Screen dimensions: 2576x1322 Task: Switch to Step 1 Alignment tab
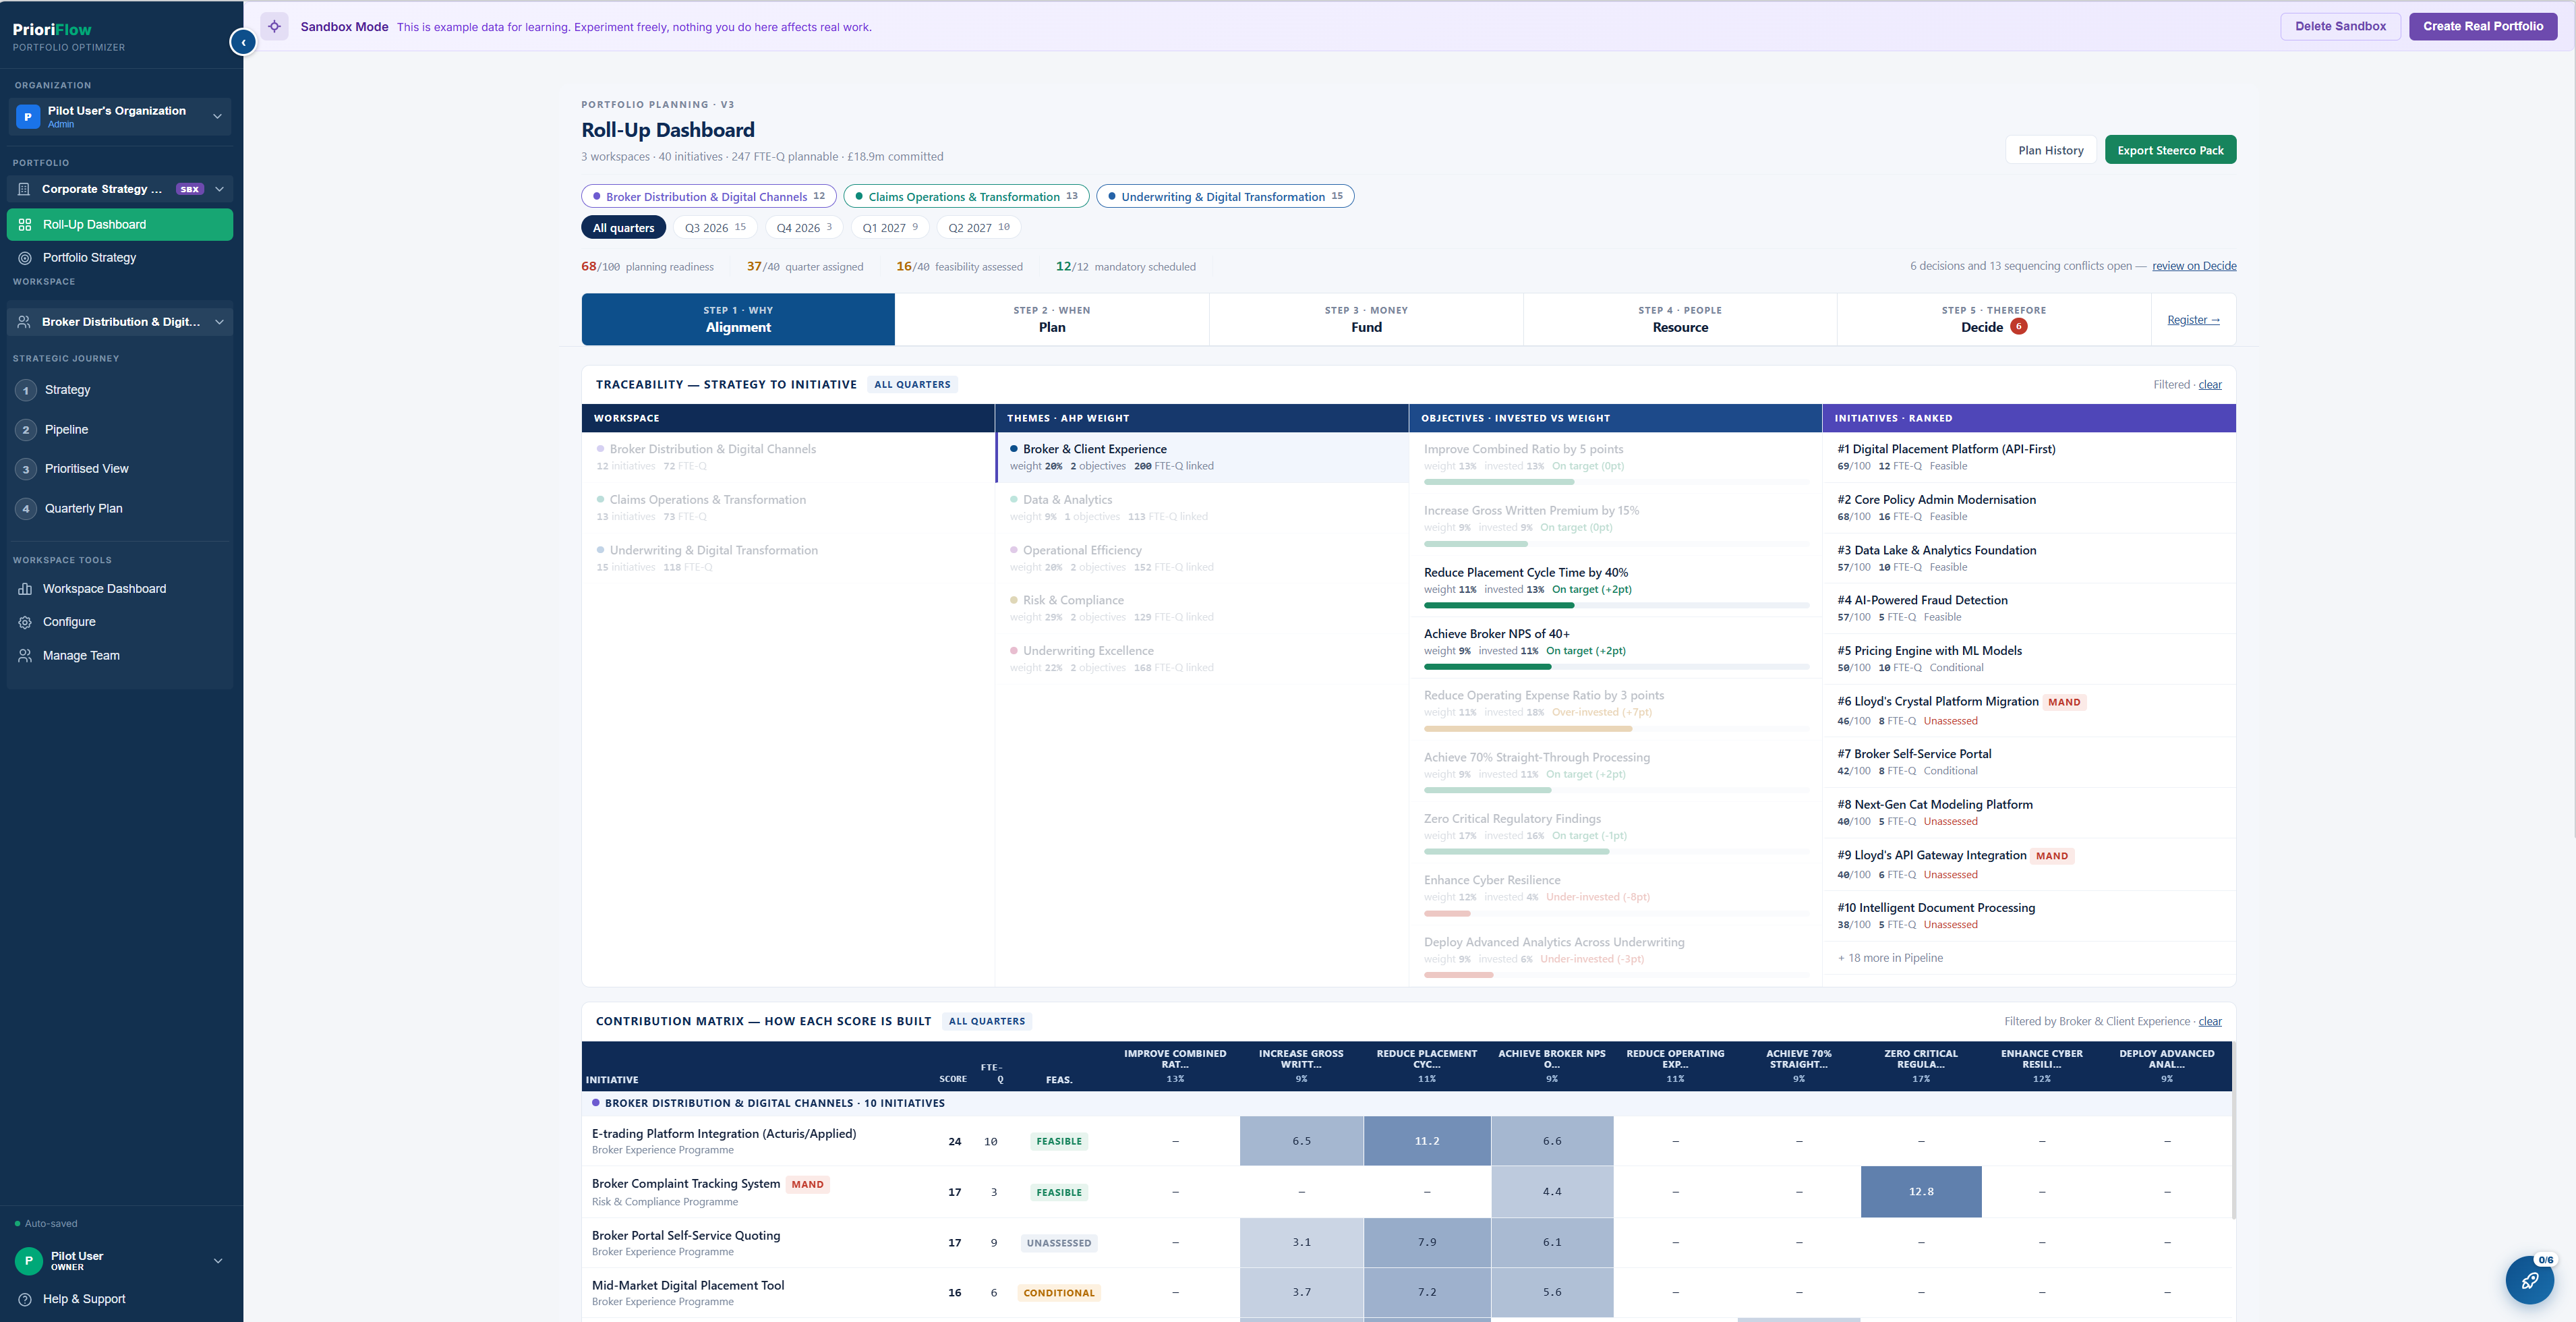(738, 319)
